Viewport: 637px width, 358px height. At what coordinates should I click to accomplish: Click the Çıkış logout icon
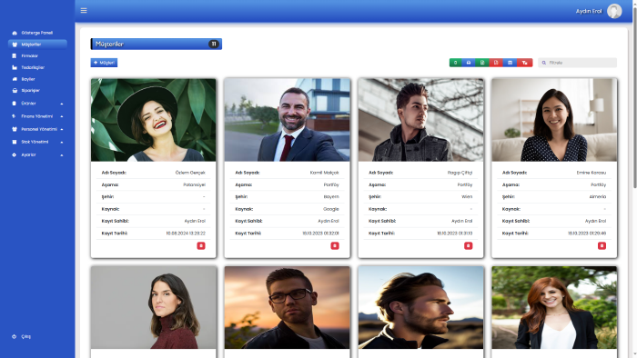(x=15, y=336)
